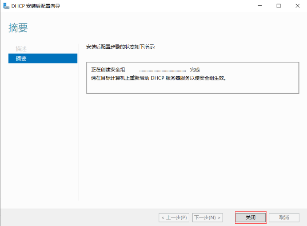
Task: Click the 安装后配置步骤的状态如下所示 label
Action: 121,47
